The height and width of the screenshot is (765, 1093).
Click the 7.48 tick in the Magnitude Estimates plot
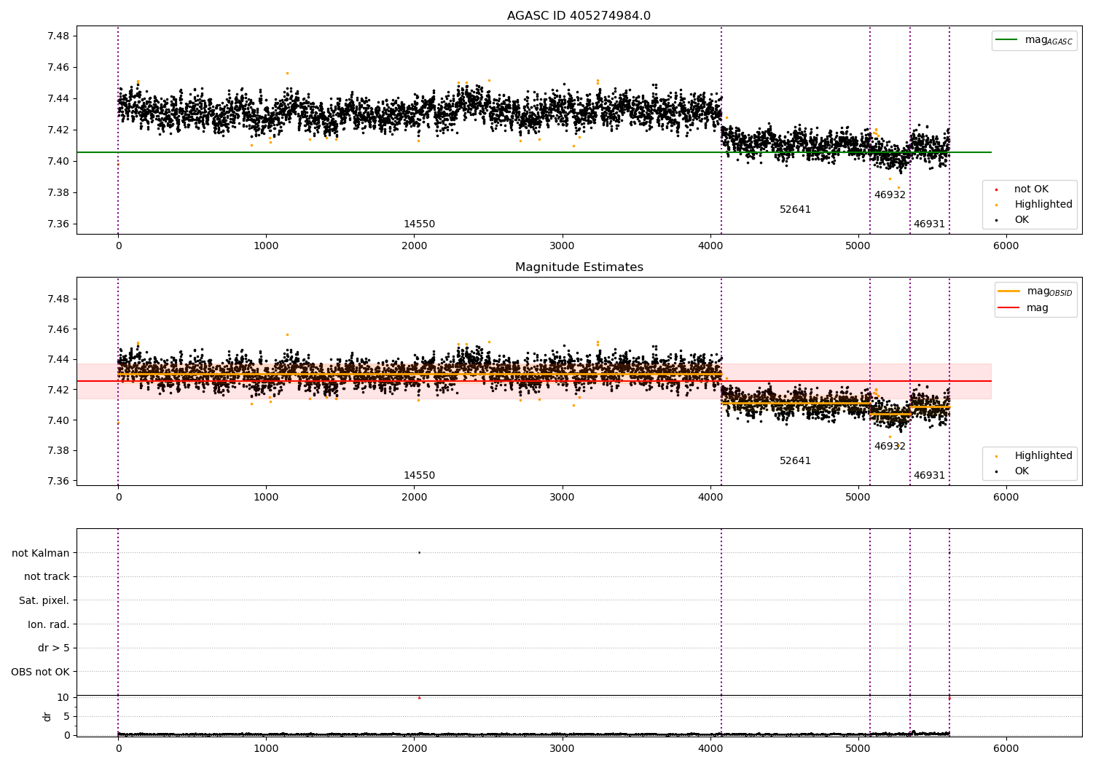point(58,299)
